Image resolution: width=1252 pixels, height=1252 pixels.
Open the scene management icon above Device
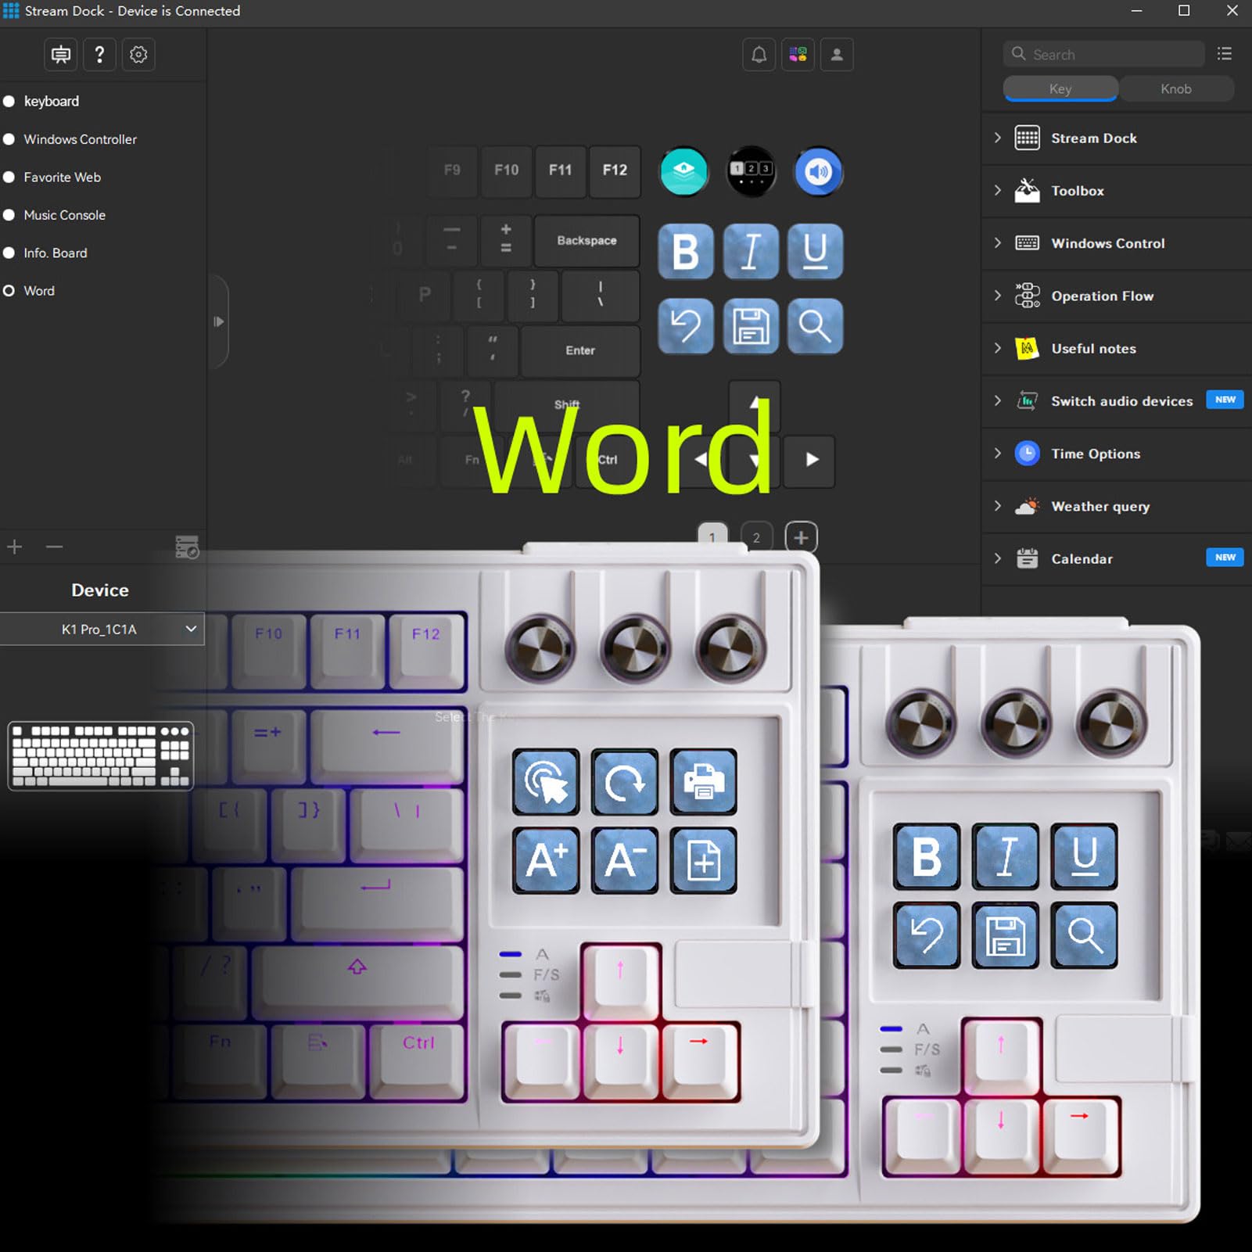pyautogui.click(x=187, y=547)
